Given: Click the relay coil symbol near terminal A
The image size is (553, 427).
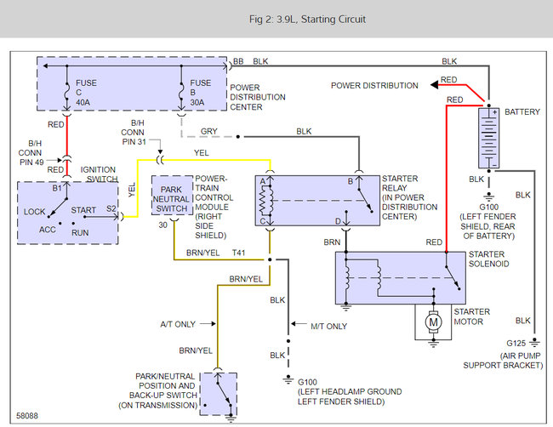Looking at the screenshot, I should (265, 200).
